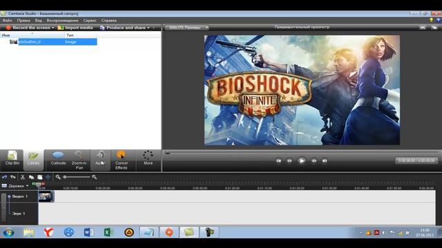The width and height of the screenshot is (442, 248).
Task: Open Cursor Effects tool
Action: point(122,160)
